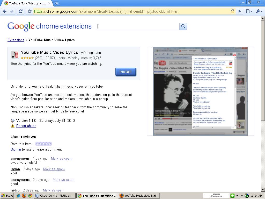This screenshot has width=265, height=199.
Task: Open the Page menu dropdown
Action: pos(249,11)
